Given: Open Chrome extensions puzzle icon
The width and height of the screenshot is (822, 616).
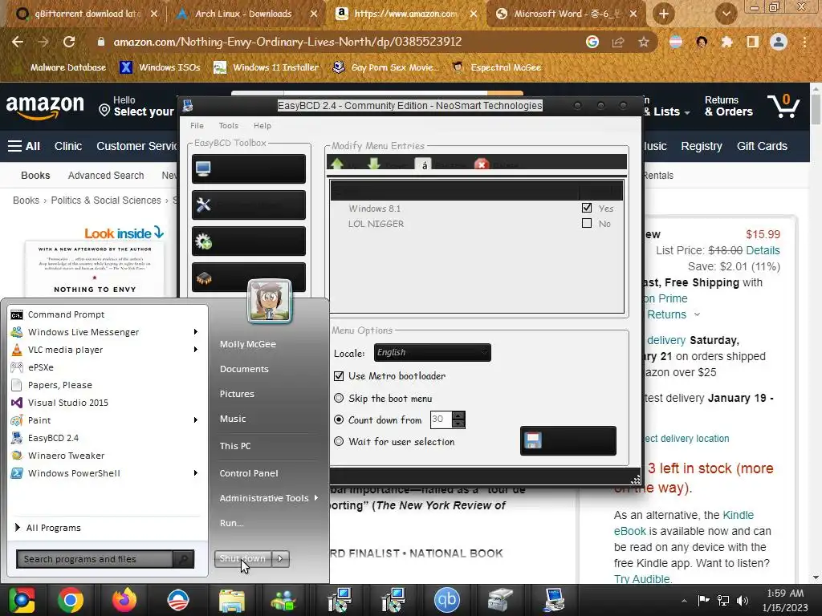Looking at the screenshot, I should [x=726, y=42].
